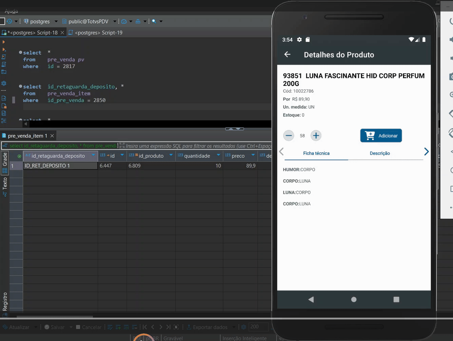Run the SQL statement with the execute arrow
This screenshot has height=341, width=453.
point(4,42)
